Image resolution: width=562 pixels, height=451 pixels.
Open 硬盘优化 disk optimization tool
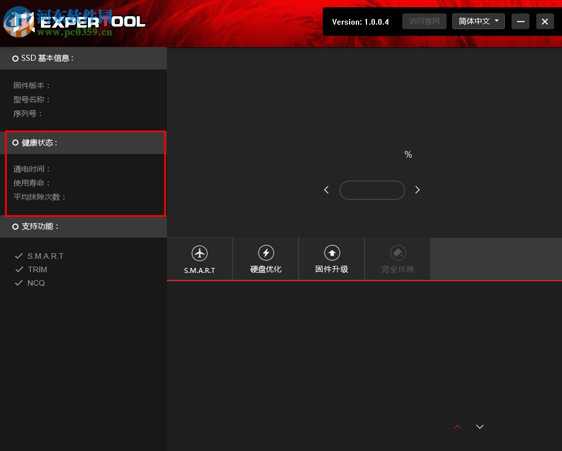click(266, 253)
